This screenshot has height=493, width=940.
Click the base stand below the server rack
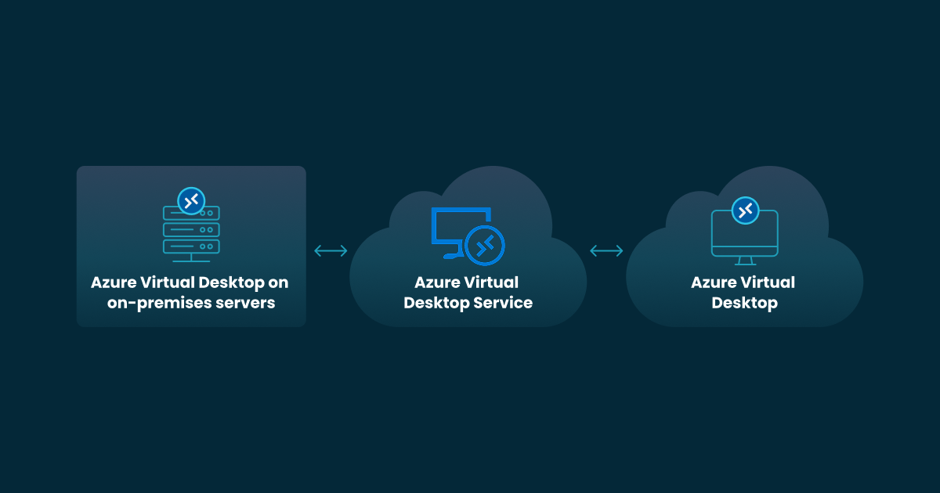(x=191, y=258)
